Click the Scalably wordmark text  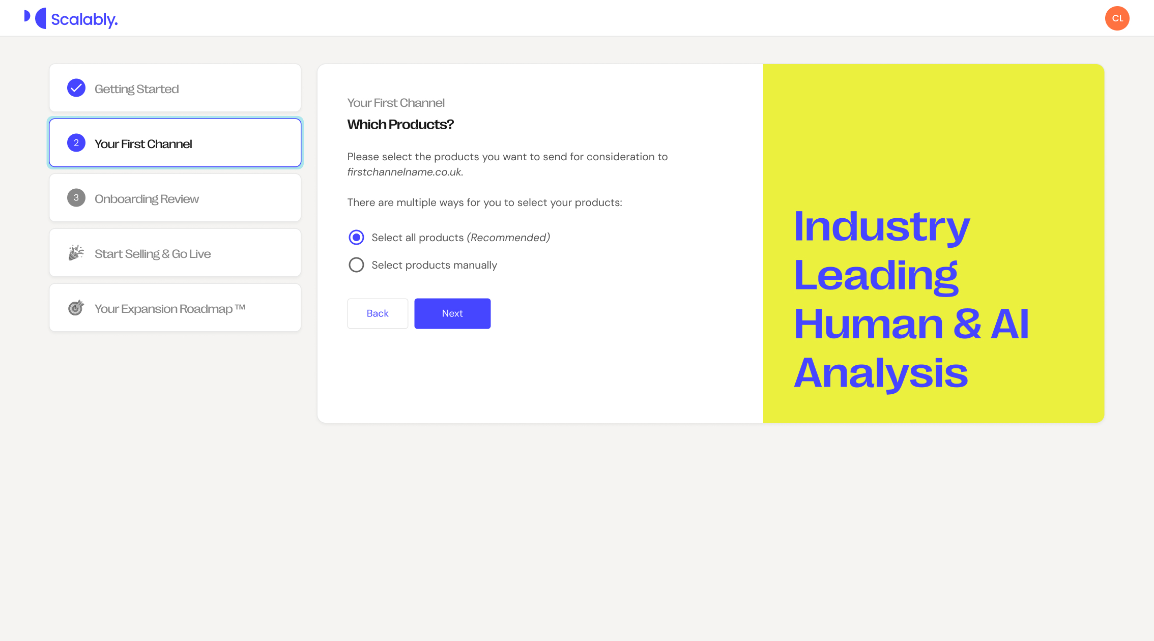(84, 20)
